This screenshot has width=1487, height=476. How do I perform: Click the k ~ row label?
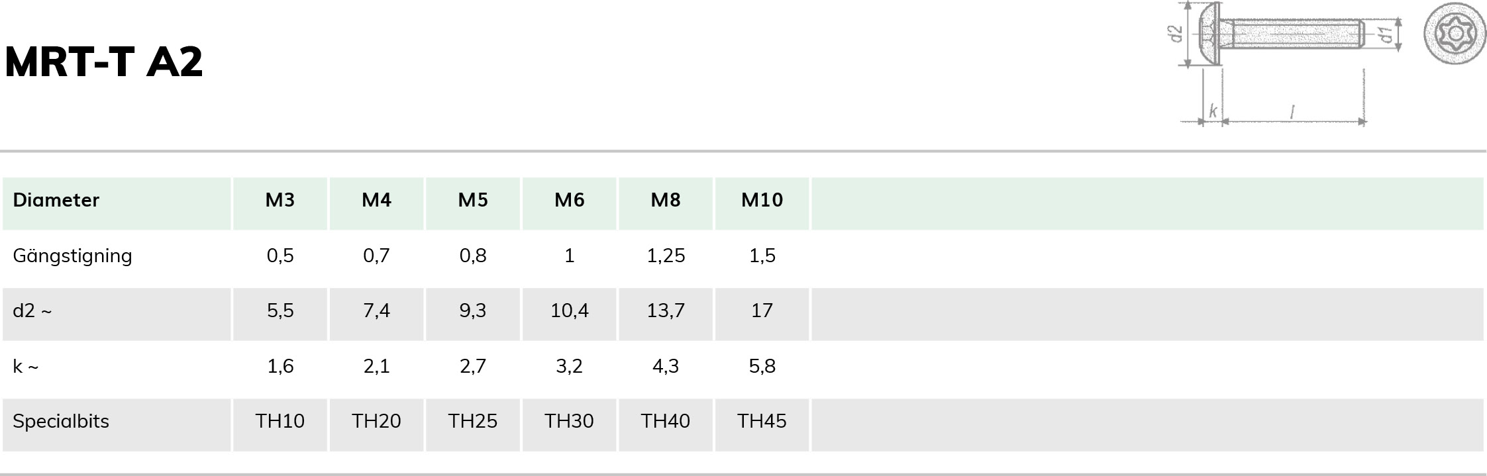[26, 366]
